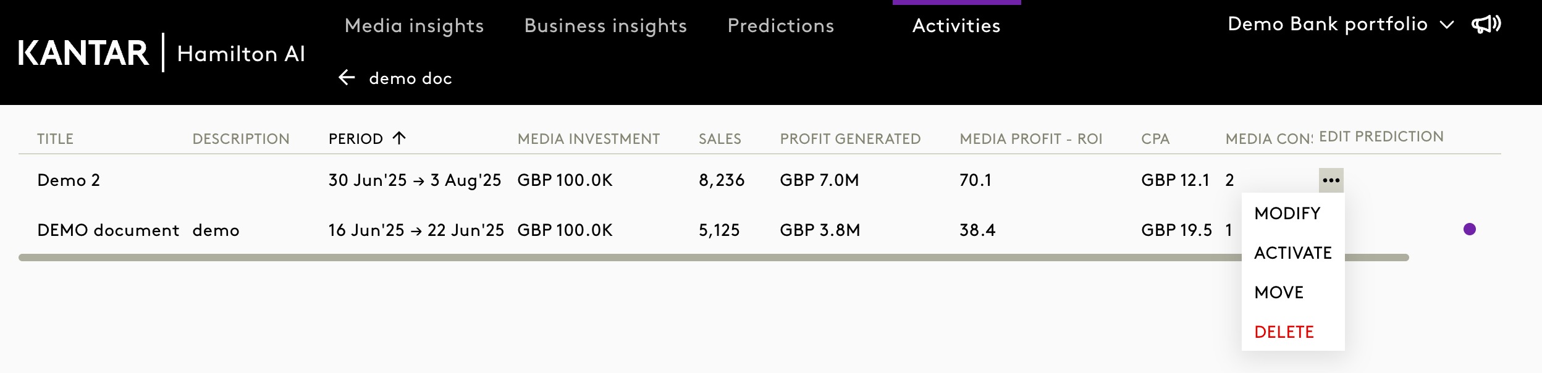Image resolution: width=1542 pixels, height=373 pixels.
Task: Choose Delete from the context menu
Action: (x=1284, y=332)
